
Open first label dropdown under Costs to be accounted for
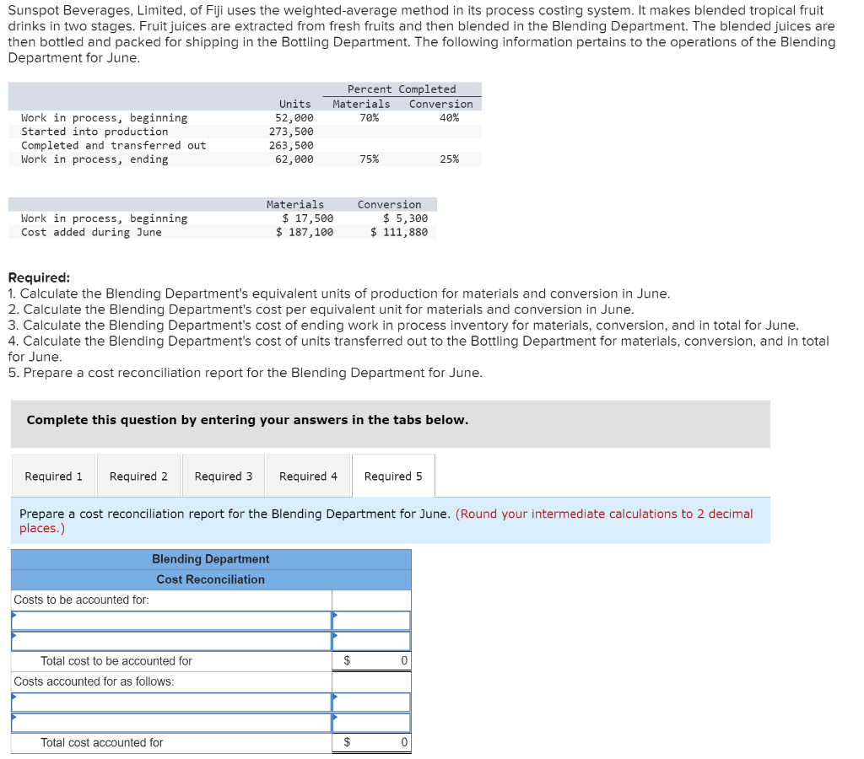(x=171, y=621)
